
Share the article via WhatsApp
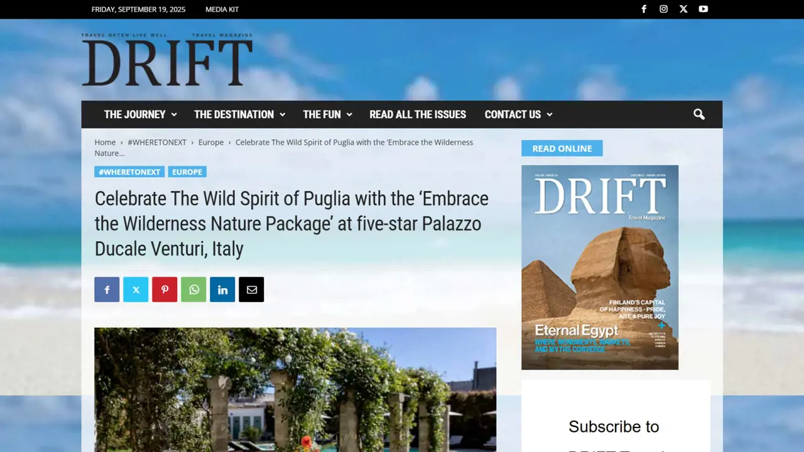pyautogui.click(x=193, y=289)
